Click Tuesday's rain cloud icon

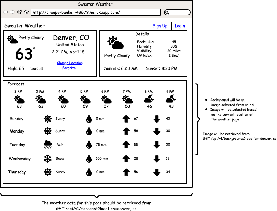(47, 145)
